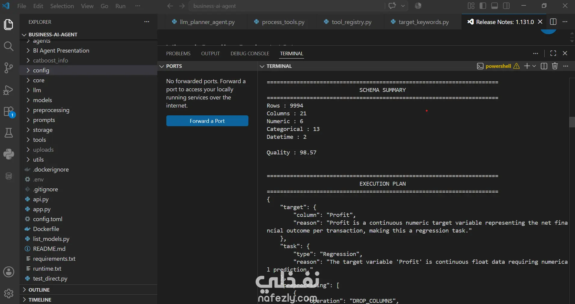Toggle bottom panel visibility
Image resolution: width=575 pixels, height=304 pixels.
click(495, 6)
